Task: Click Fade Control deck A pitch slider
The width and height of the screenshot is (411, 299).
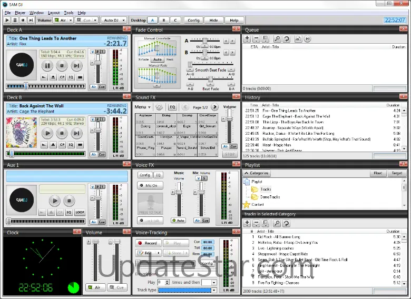Action: [205, 41]
